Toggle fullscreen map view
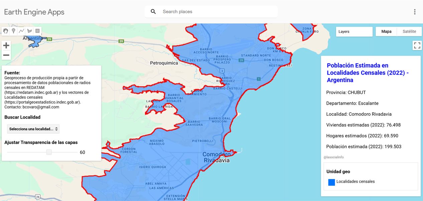 [x=417, y=45]
